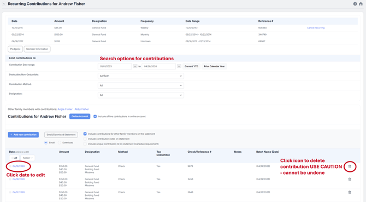The height and width of the screenshot is (202, 366).
Task: Click date range 06/18/2012 - 01/13/2014
Action: [x=198, y=42]
